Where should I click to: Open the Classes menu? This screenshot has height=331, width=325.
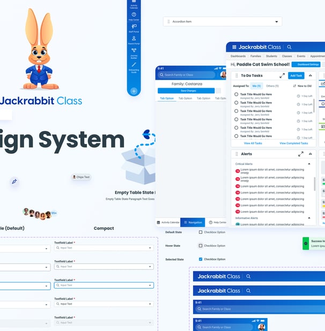point(287,56)
